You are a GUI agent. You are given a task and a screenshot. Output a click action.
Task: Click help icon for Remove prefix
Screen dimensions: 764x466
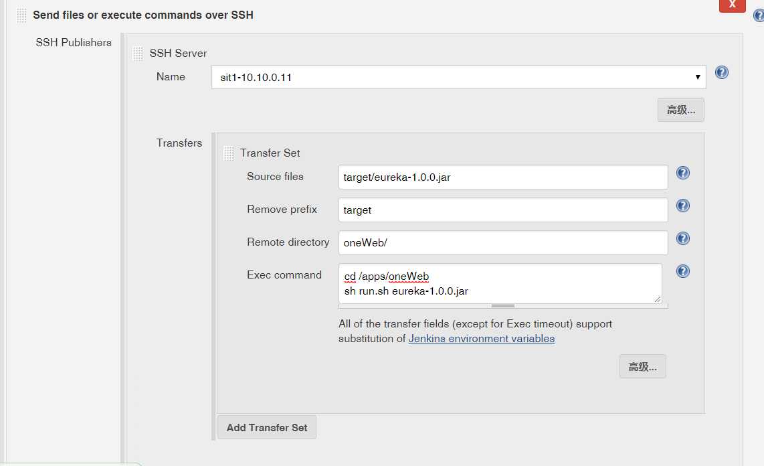click(682, 206)
